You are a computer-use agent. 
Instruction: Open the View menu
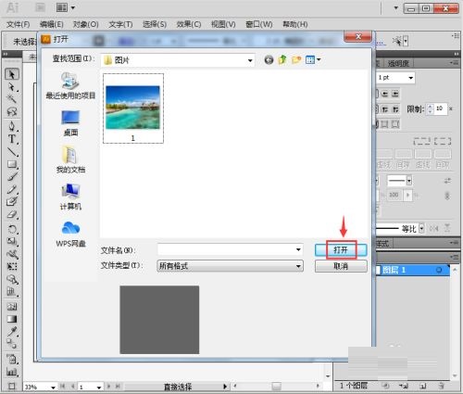coord(223,24)
